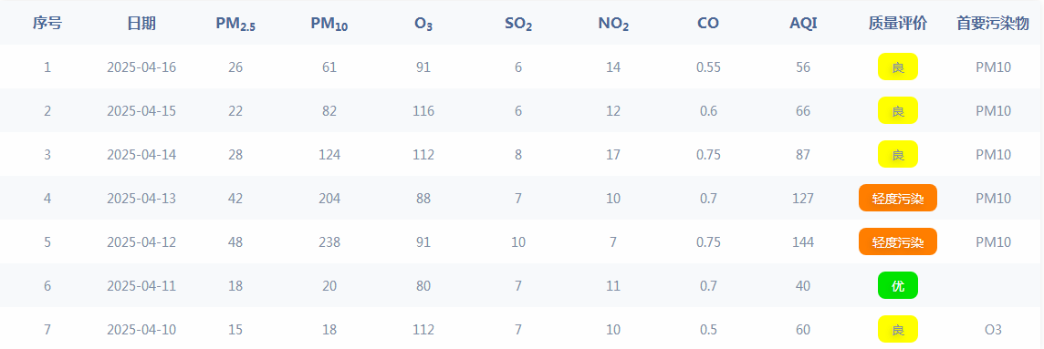Click the AQI column header
Image resolution: width=1044 pixels, height=349 pixels.
(803, 24)
